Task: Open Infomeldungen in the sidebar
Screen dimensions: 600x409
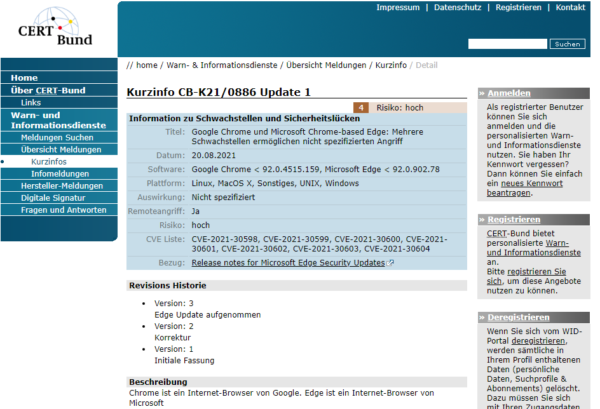Action: tap(59, 174)
